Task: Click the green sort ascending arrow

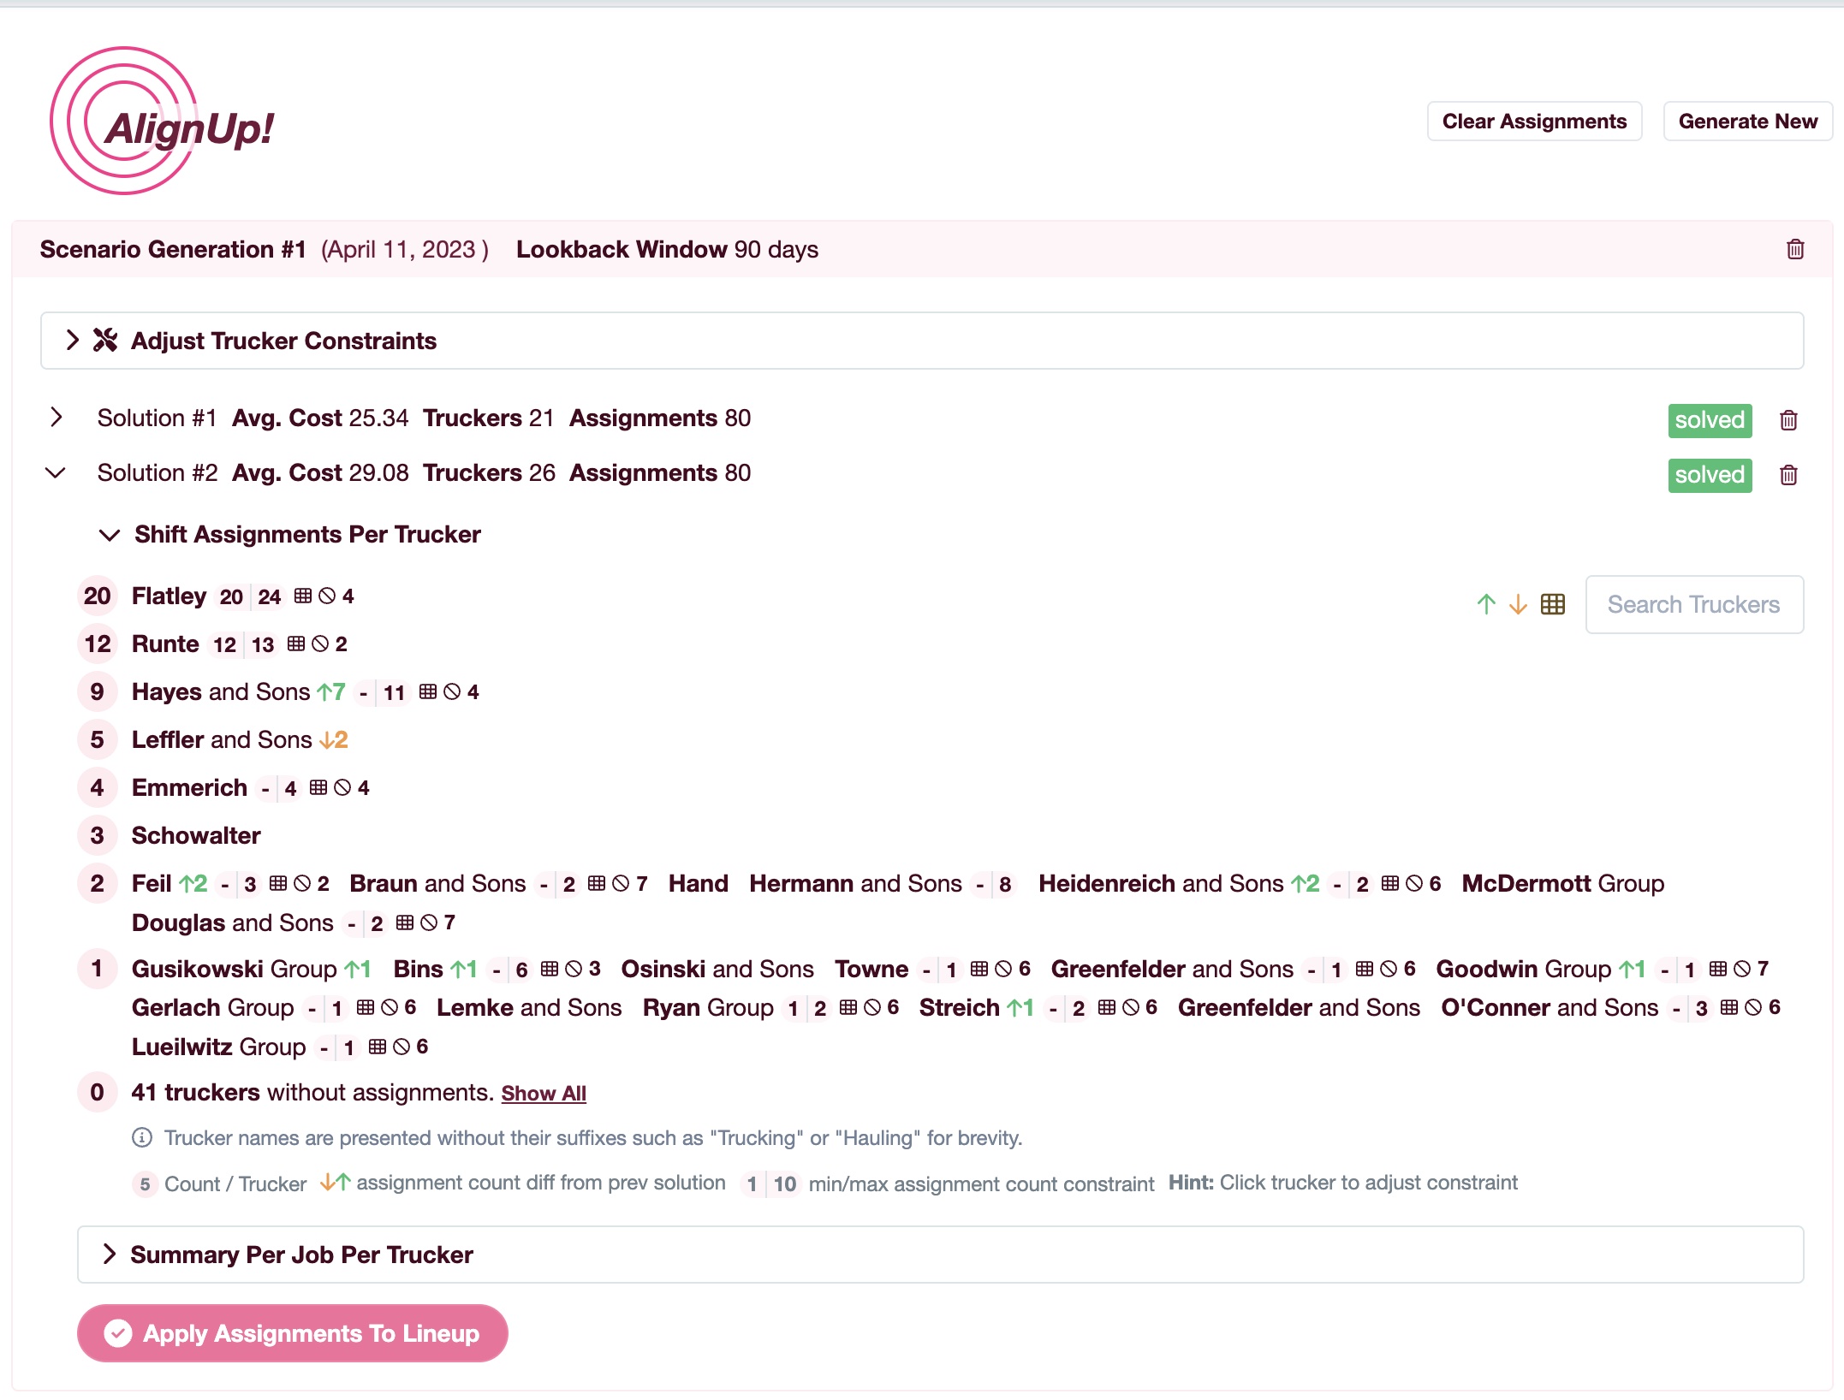Action: click(1486, 604)
